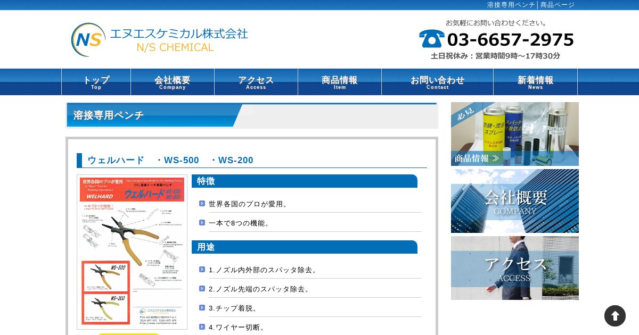
Task: Click the 会社概要 COMPANY sidebar banner
Action: point(515,201)
